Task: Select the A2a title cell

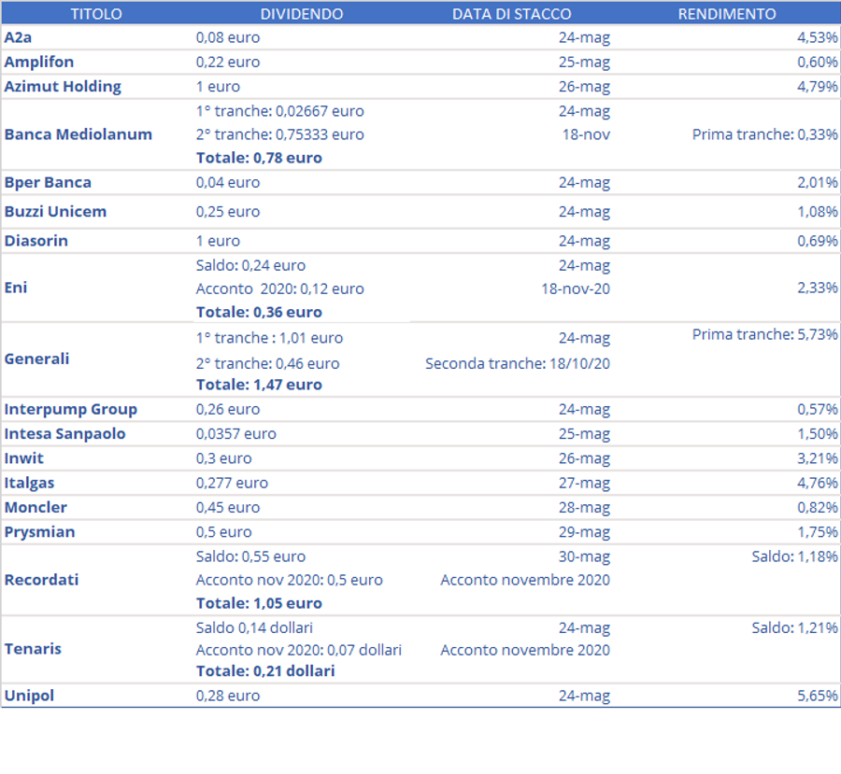Action: click(19, 37)
